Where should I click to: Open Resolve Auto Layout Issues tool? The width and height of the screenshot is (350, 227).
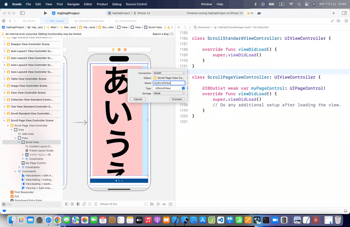164,204
